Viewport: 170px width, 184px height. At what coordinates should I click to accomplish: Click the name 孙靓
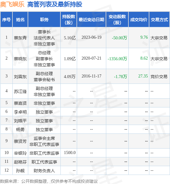[x=20, y=171]
